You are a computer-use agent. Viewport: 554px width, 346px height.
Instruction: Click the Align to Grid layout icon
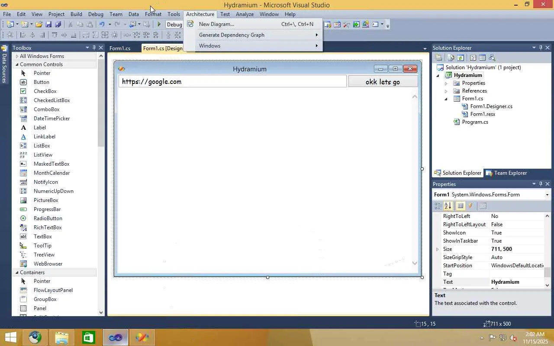coord(10,35)
